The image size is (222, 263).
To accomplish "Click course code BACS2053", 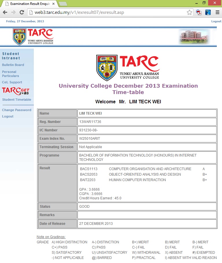I will (89, 174).
